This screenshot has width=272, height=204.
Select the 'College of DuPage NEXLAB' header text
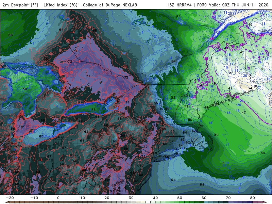pos(110,5)
